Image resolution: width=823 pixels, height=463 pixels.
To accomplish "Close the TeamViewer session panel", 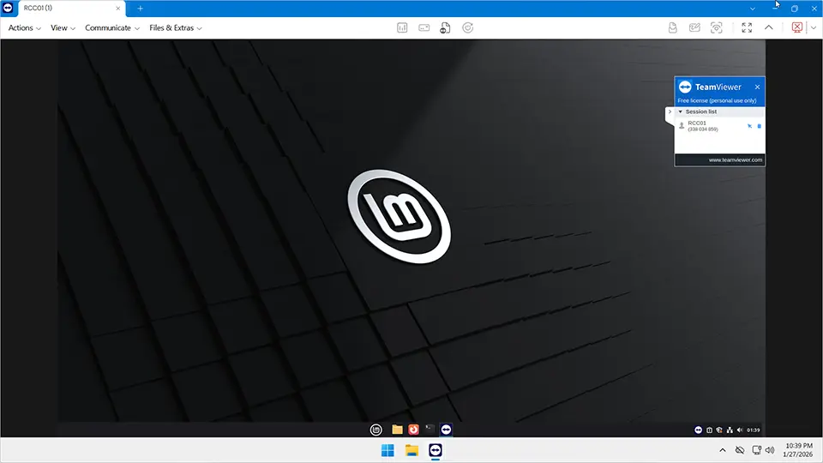I will (x=757, y=87).
